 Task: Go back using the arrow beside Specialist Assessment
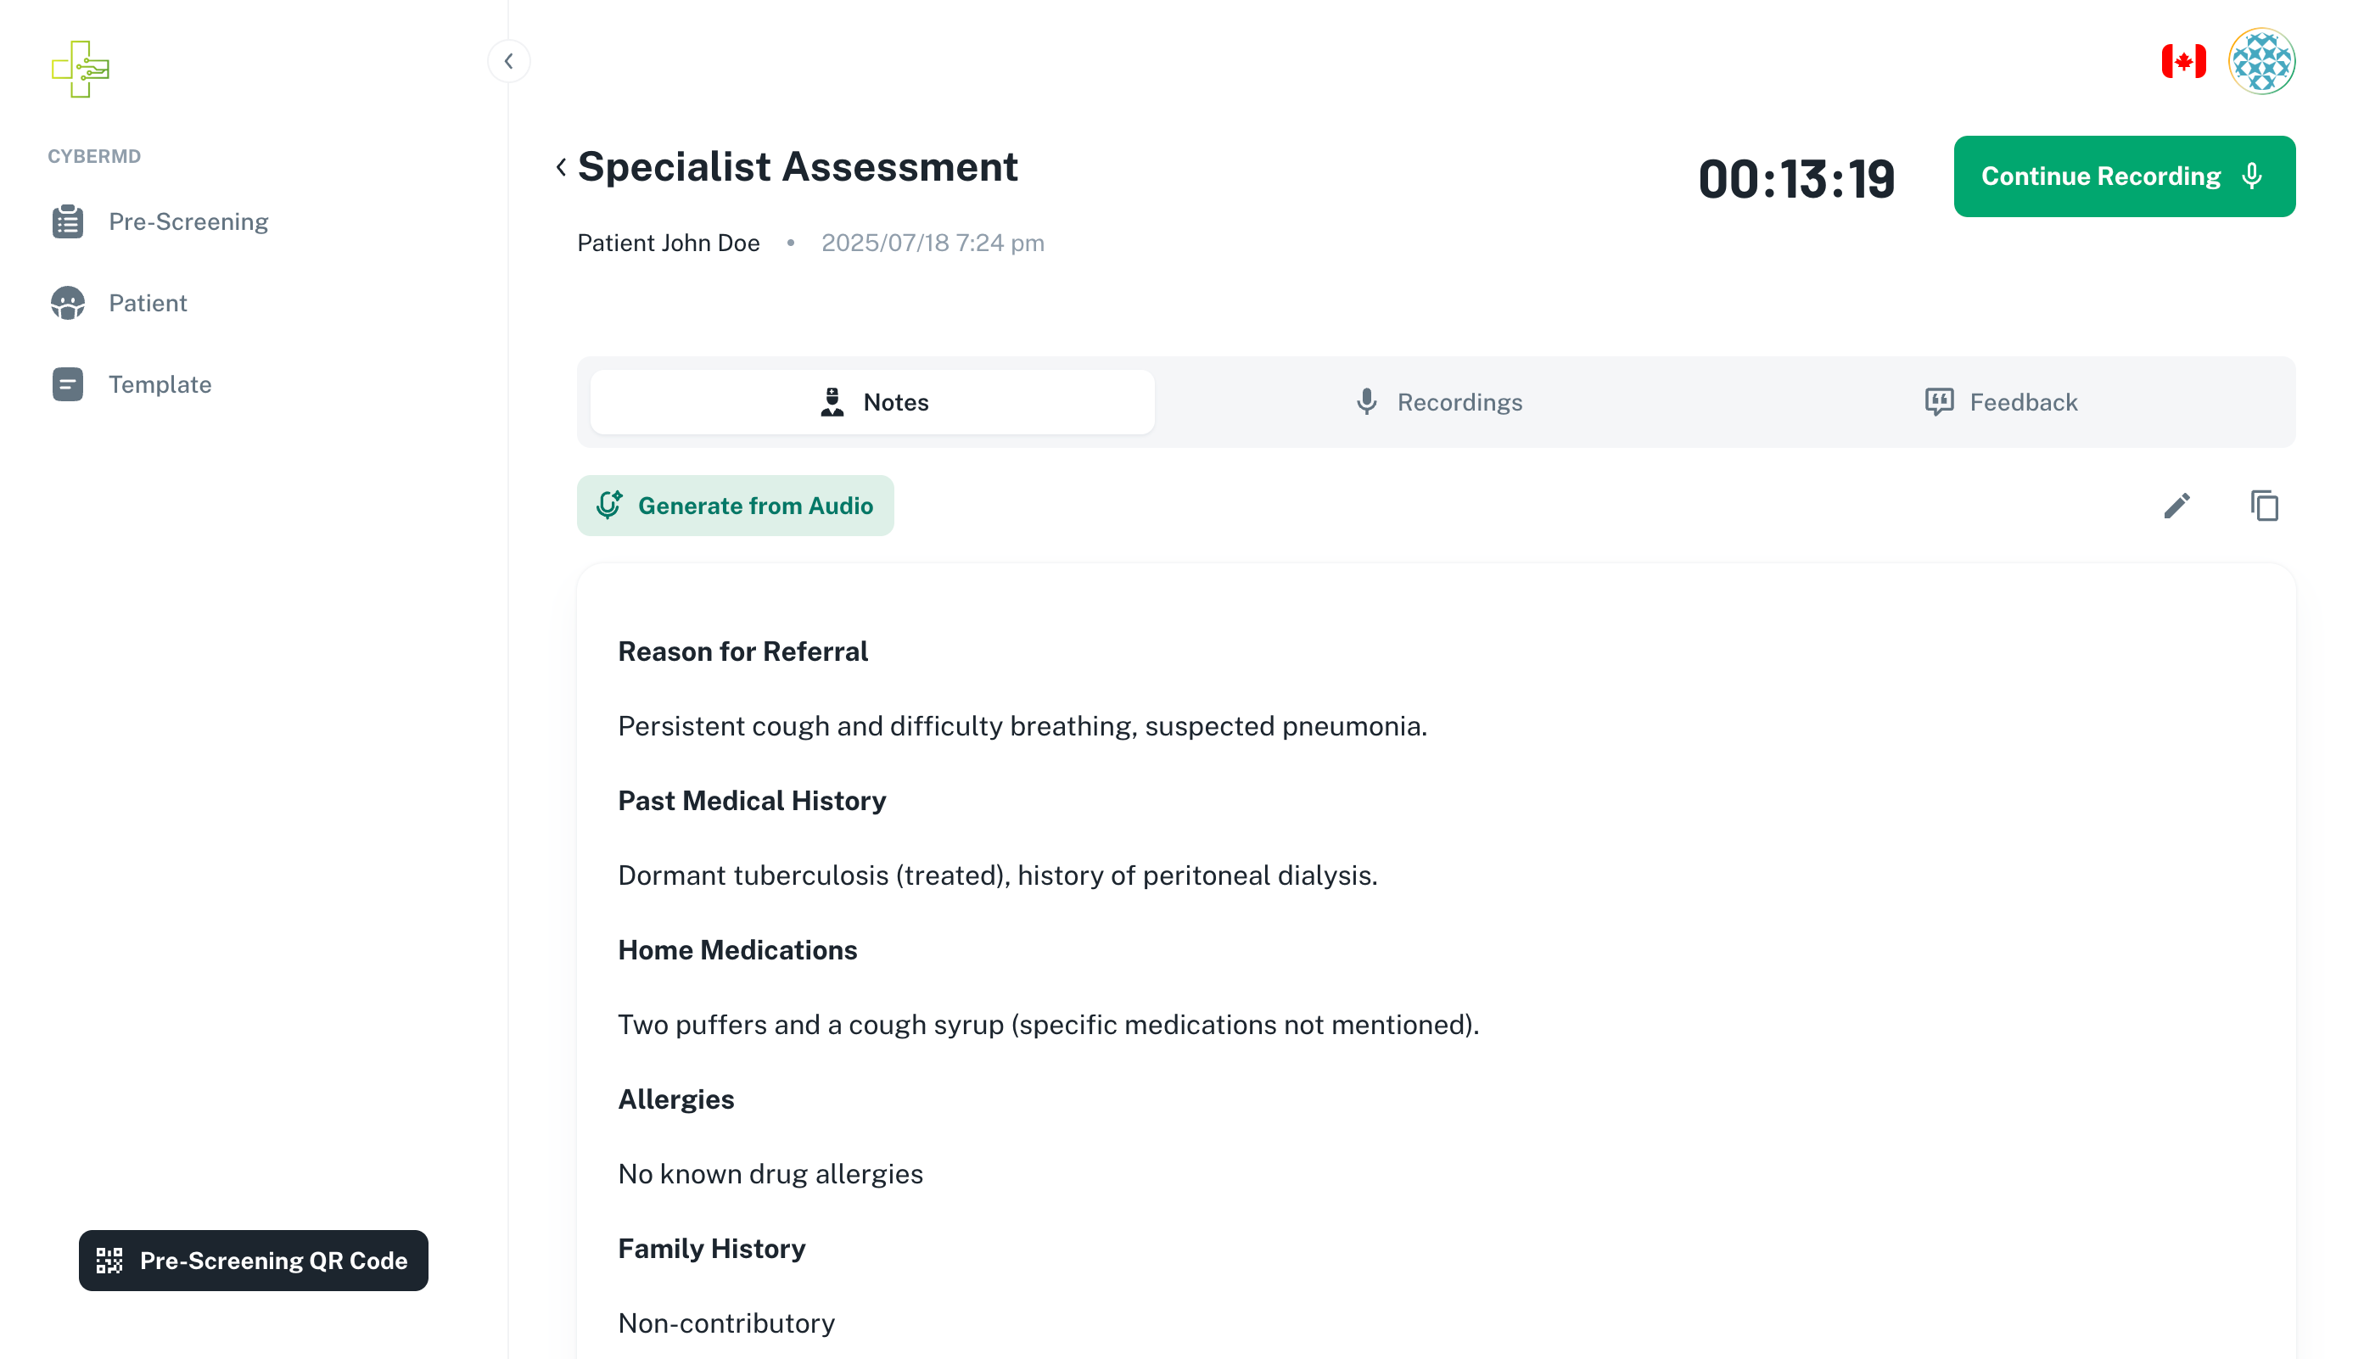click(561, 168)
